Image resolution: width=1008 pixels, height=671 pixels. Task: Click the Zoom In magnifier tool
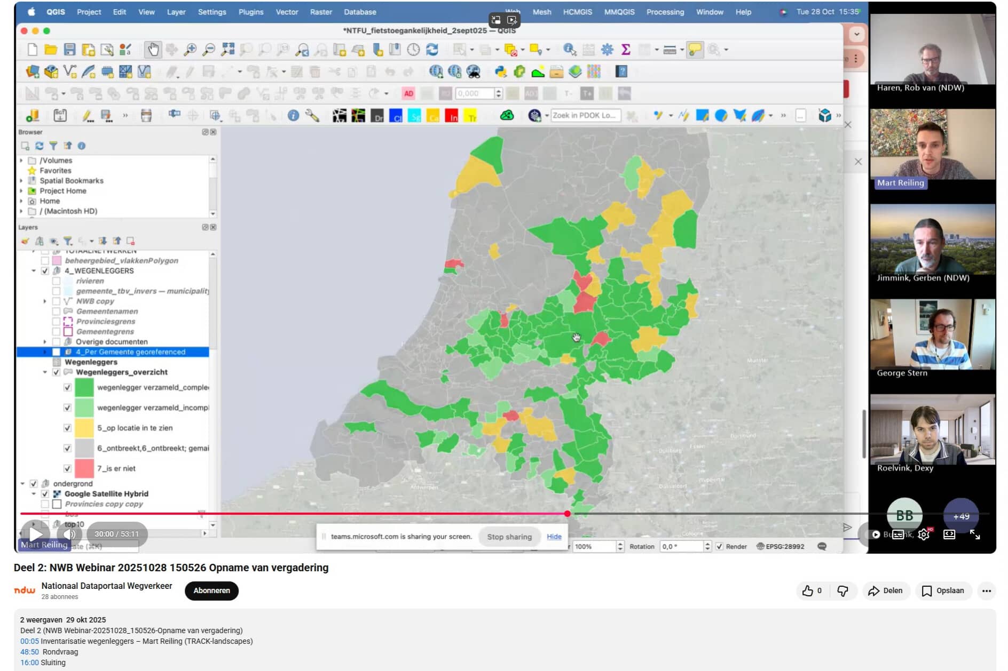(190, 50)
